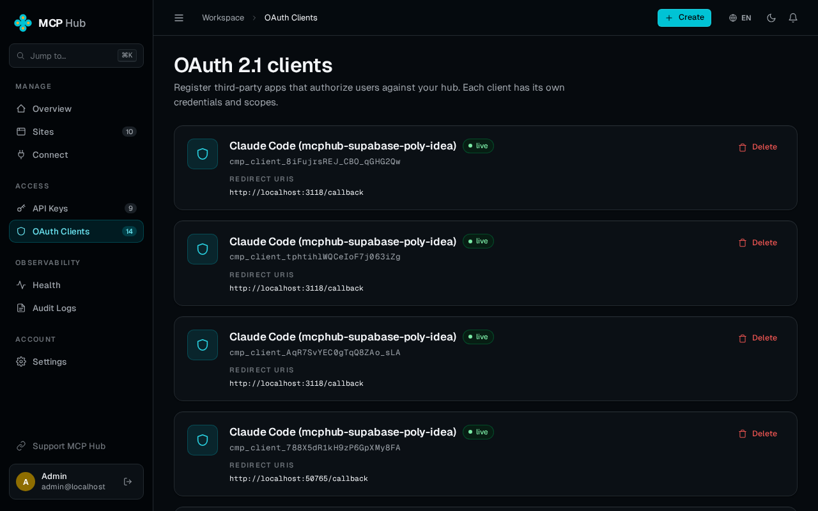
Task: Toggle the sidebar with the hamburger icon
Action: click(x=179, y=18)
